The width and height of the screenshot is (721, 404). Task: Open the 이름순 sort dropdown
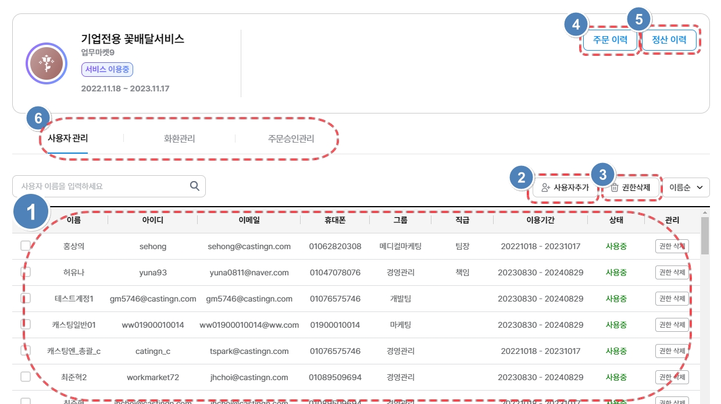[686, 187]
